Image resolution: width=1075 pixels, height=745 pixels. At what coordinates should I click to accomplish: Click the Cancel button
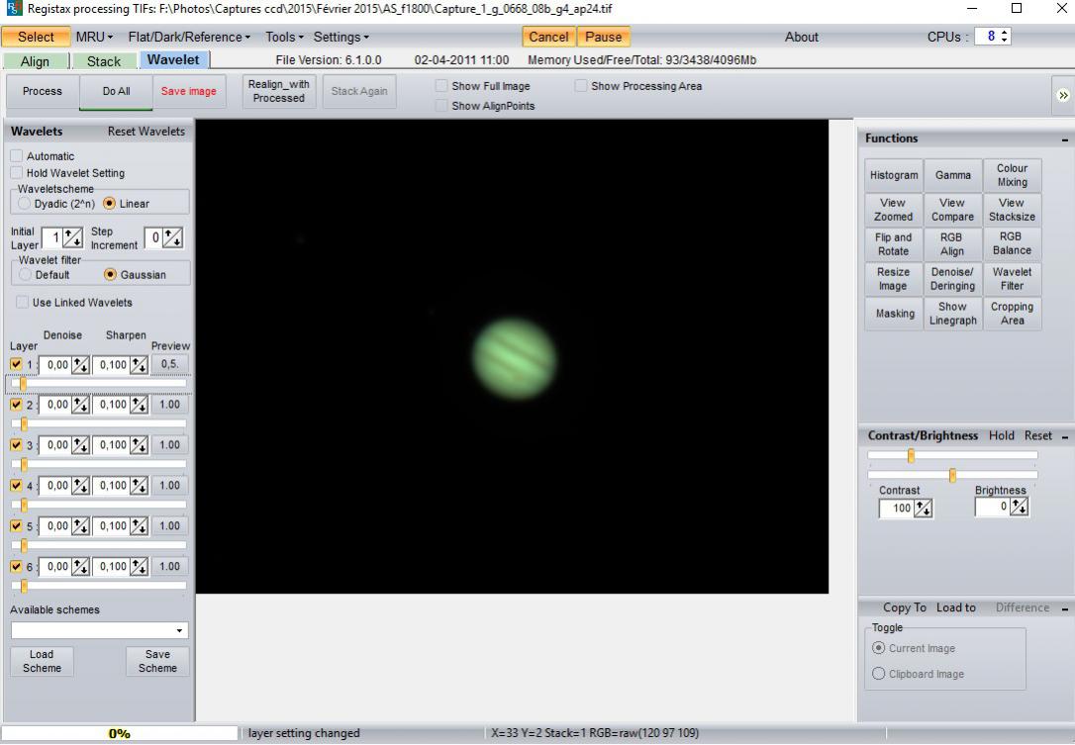(548, 37)
